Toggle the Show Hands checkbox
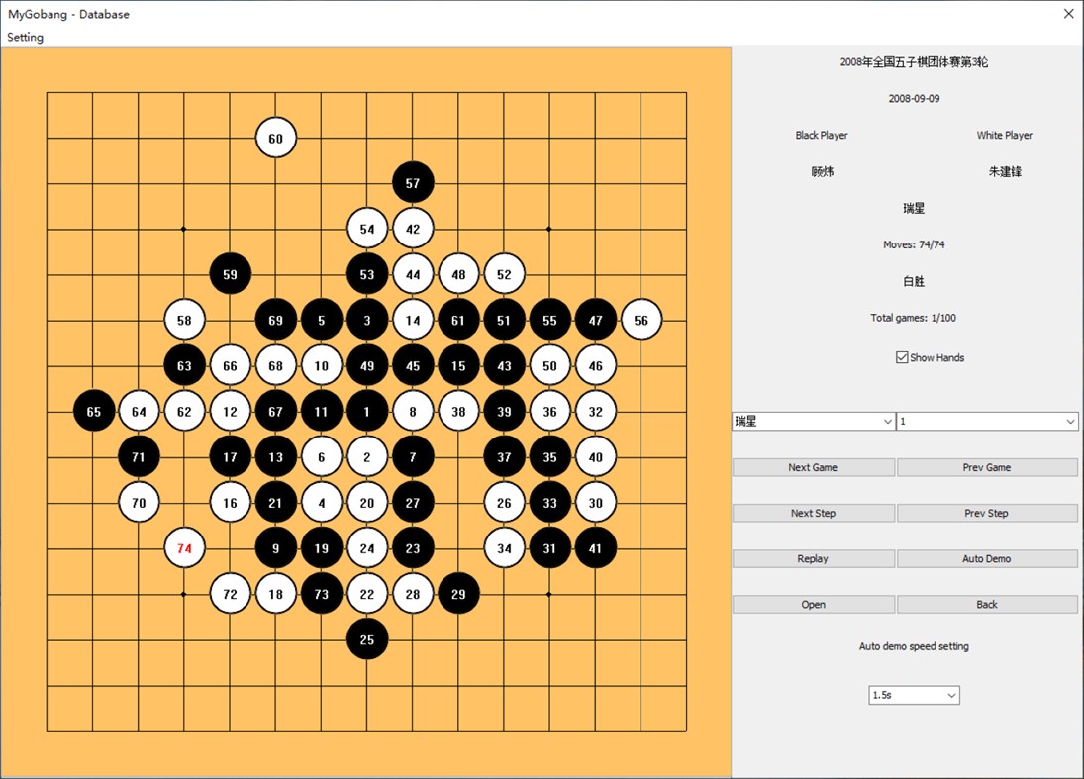 point(901,357)
